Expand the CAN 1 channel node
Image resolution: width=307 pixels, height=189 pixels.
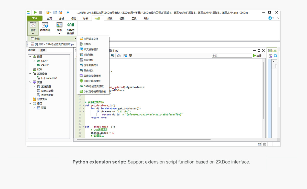[x=34, y=61]
